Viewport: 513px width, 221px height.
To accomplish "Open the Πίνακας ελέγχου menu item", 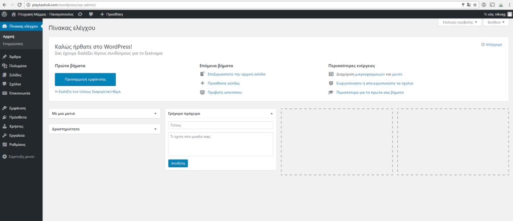I will coord(21,26).
